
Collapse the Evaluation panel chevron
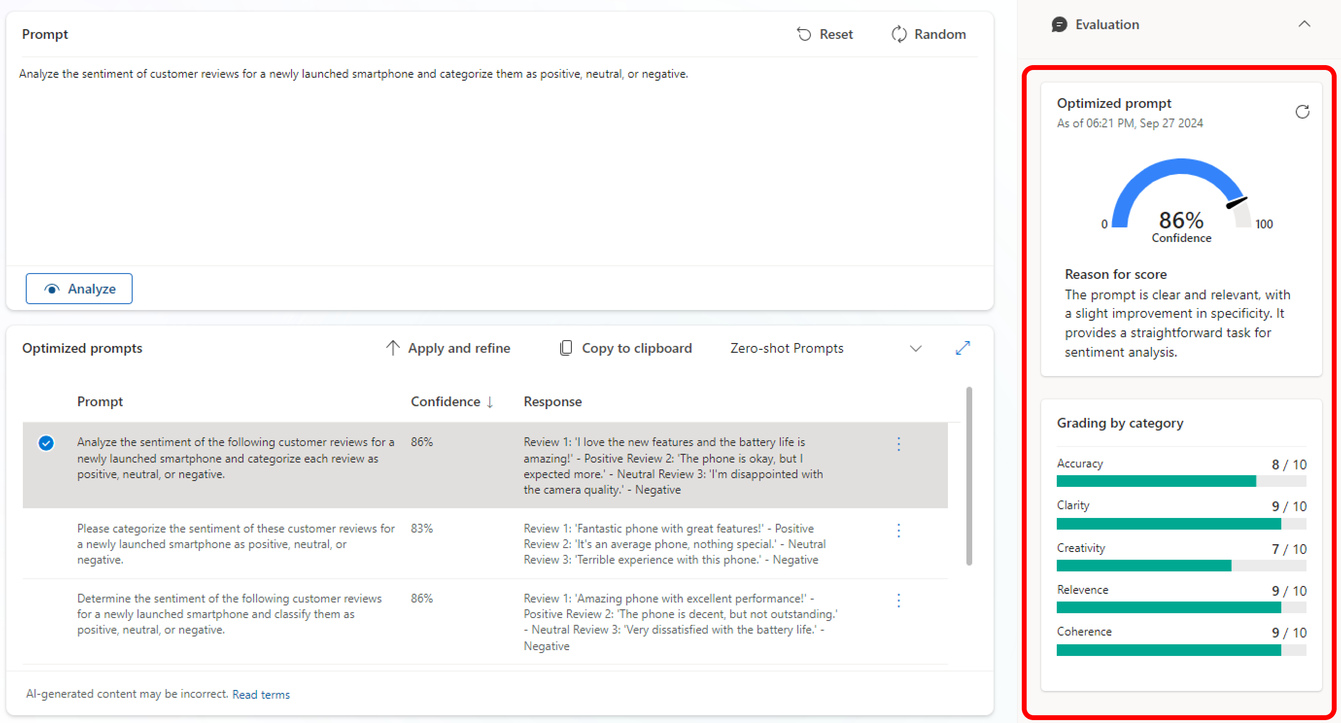point(1304,24)
